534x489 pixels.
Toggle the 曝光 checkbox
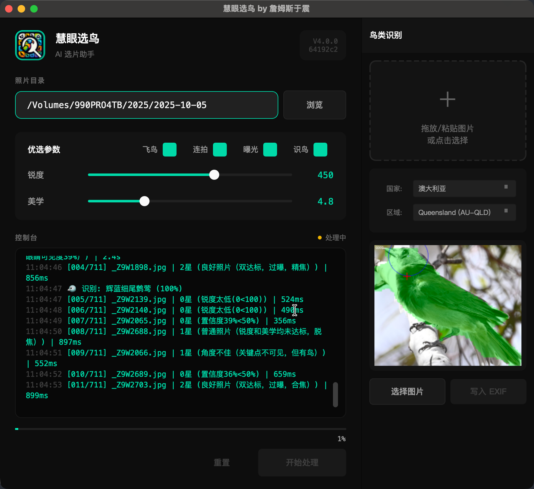270,150
